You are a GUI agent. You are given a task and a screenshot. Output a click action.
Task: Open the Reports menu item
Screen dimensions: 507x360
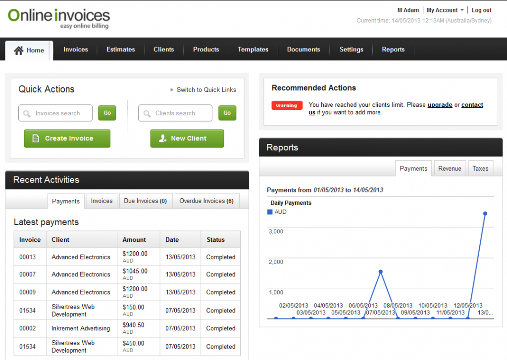point(393,49)
